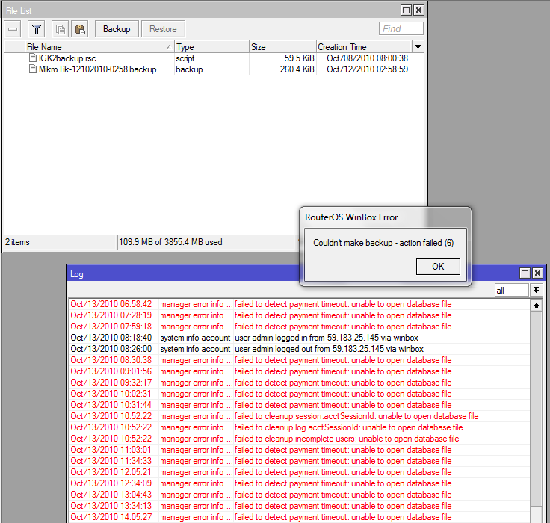Click the '2 items' status bar entry
Screen dimensions: 550x523
pos(17,242)
